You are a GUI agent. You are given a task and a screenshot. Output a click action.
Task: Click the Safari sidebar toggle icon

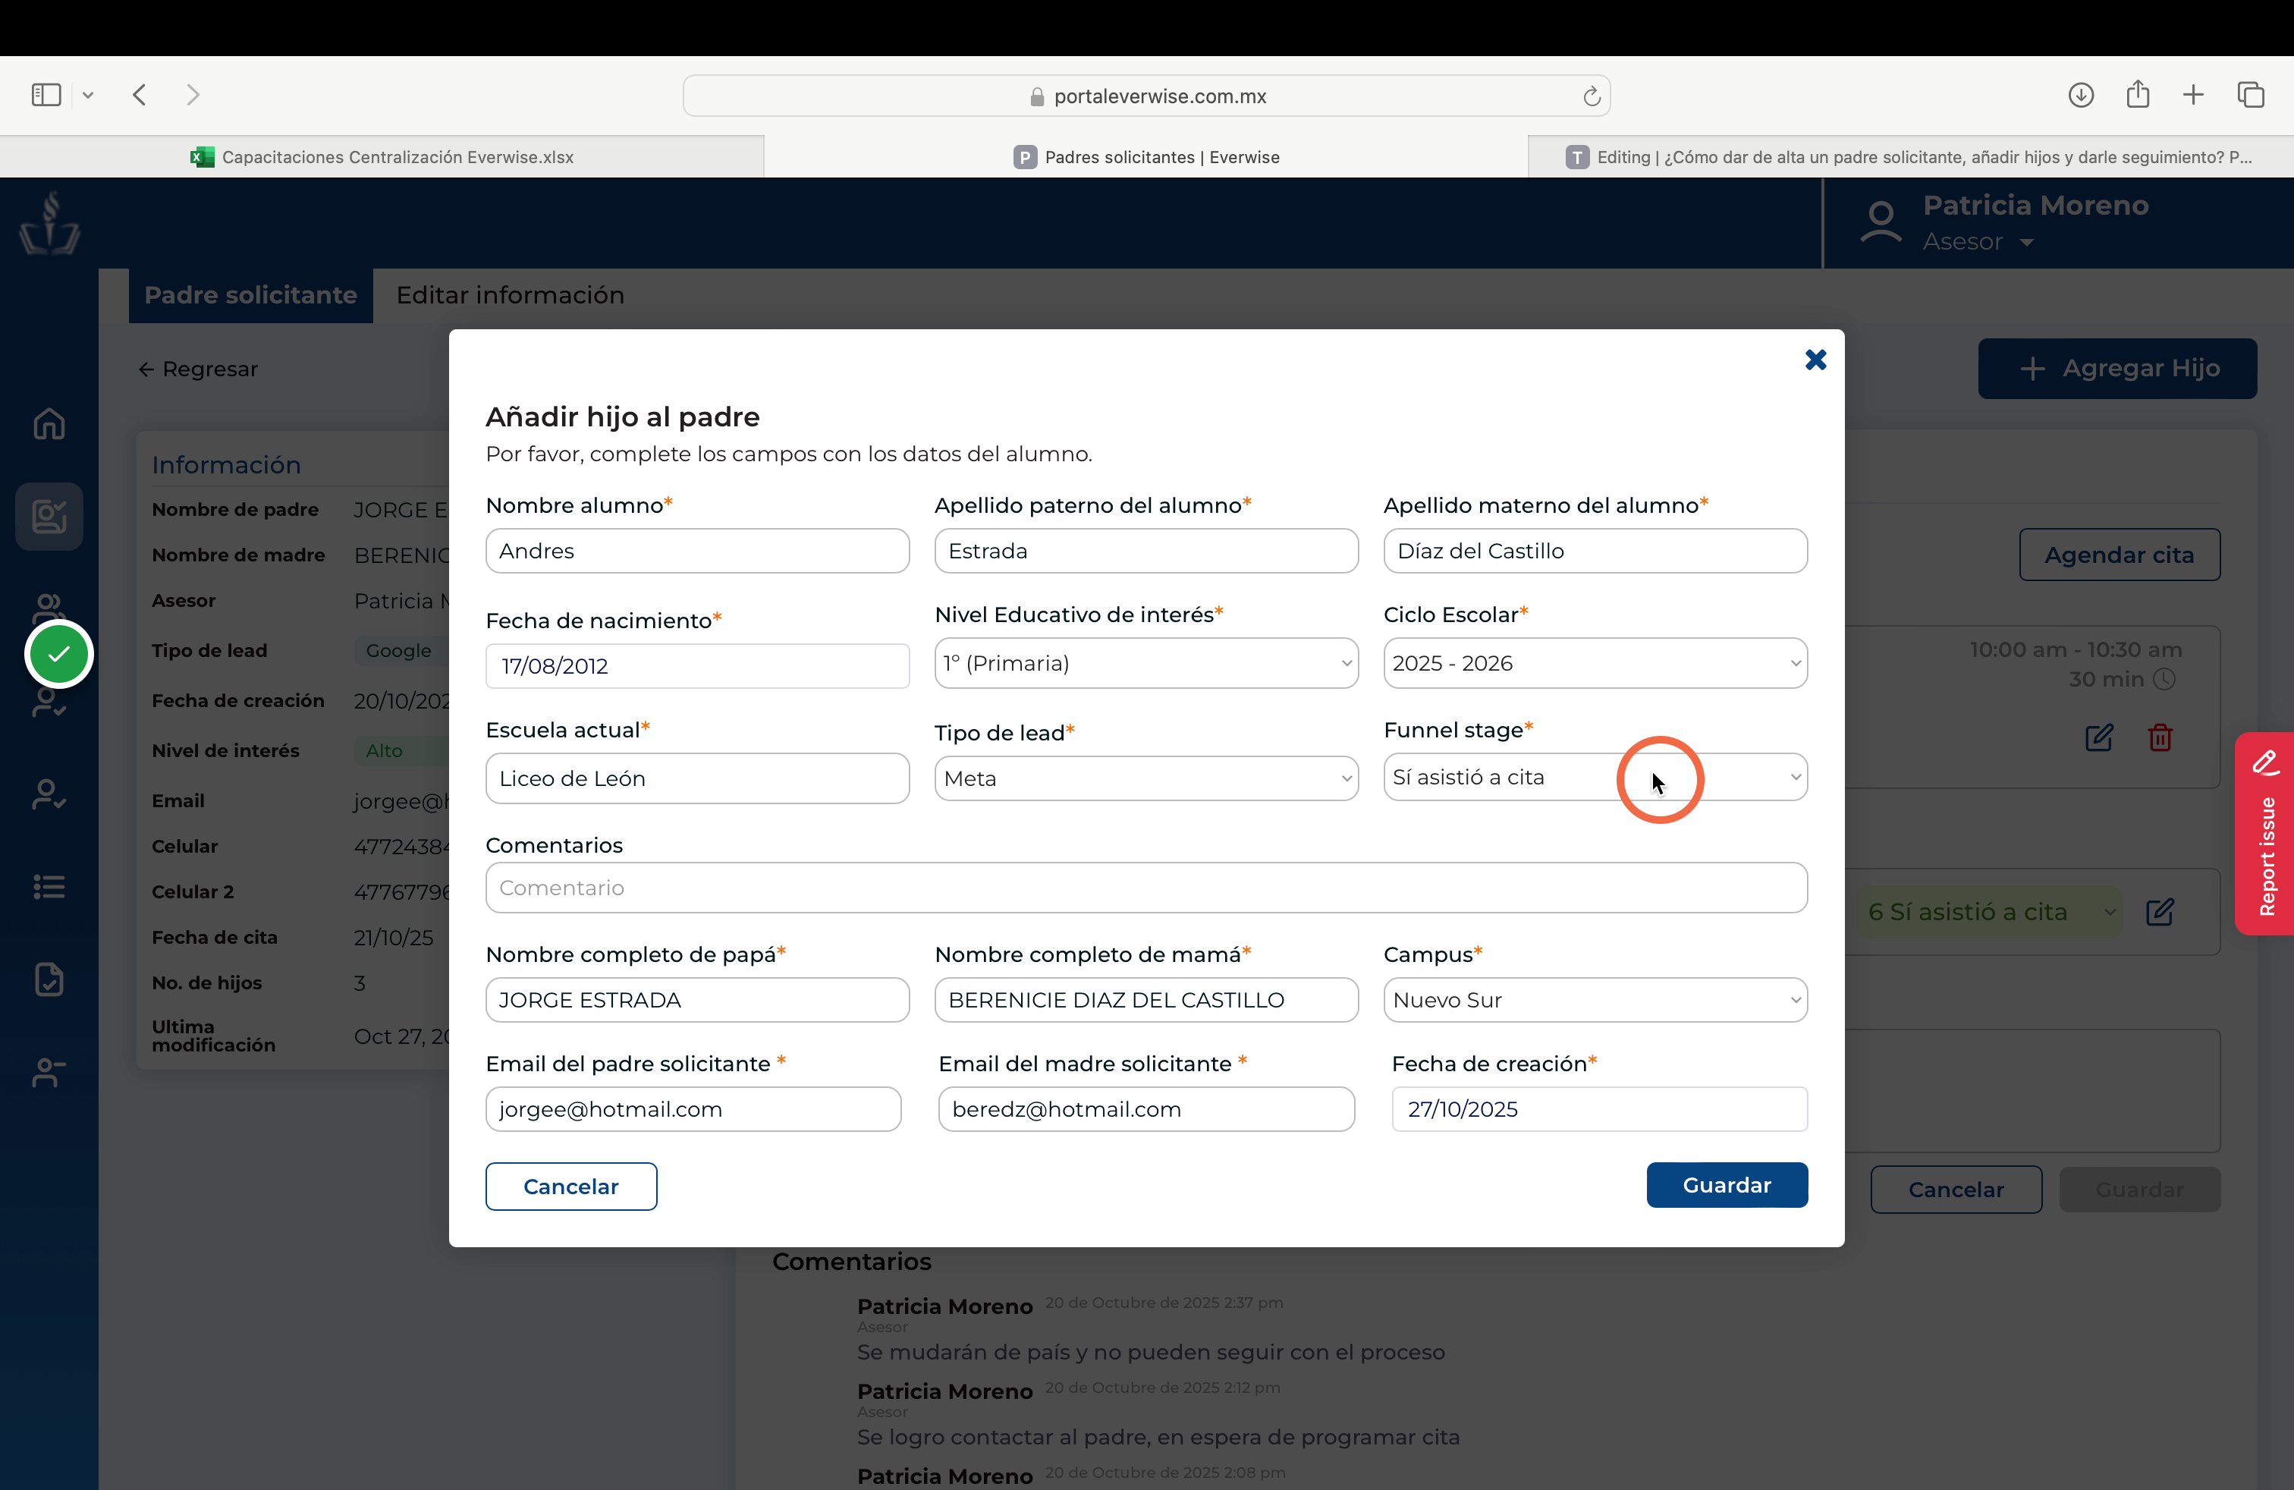(x=46, y=94)
